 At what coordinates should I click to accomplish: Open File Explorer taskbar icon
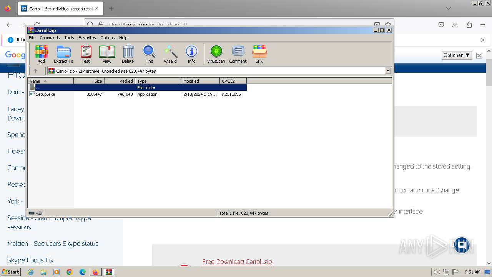(43, 272)
